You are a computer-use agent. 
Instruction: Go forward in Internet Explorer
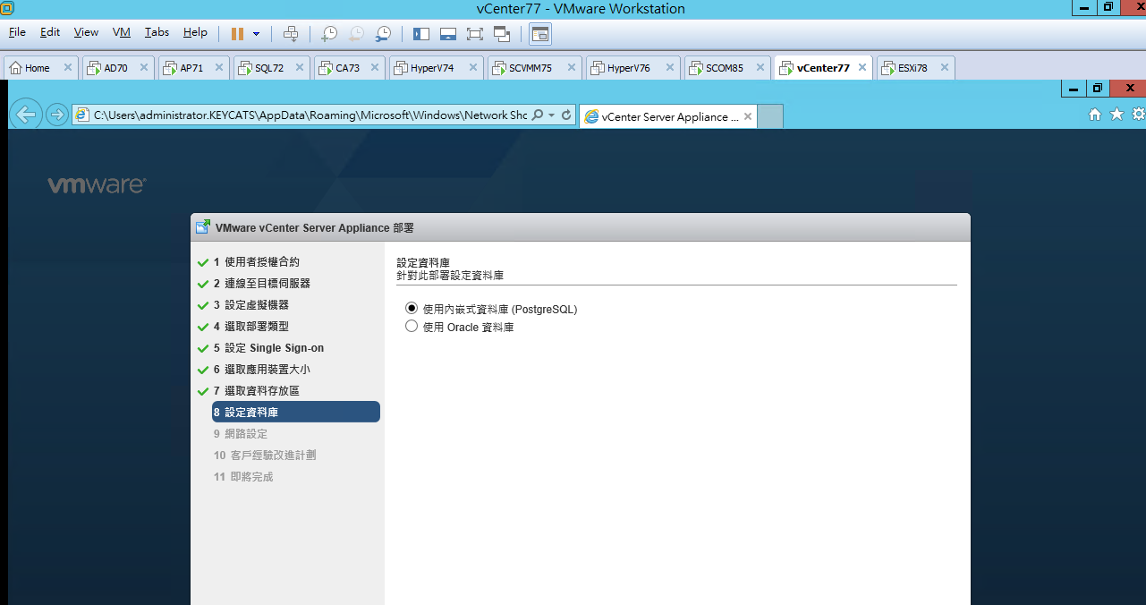56,115
